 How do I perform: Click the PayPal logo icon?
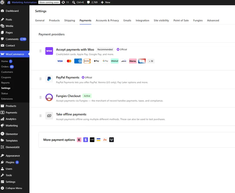tap(49, 79)
